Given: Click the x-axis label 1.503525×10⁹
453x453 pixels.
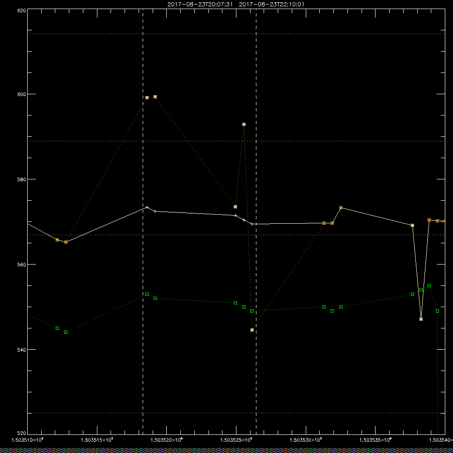Looking at the screenshot, I should [236, 440].
